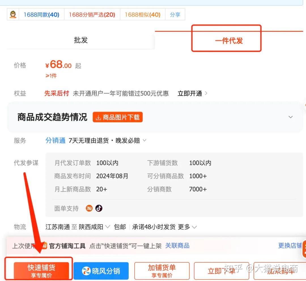Select the 1688相似(40) tab

[x=143, y=14]
